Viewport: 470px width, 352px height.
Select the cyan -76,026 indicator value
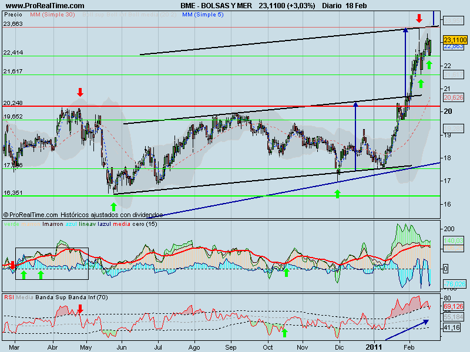click(x=455, y=284)
